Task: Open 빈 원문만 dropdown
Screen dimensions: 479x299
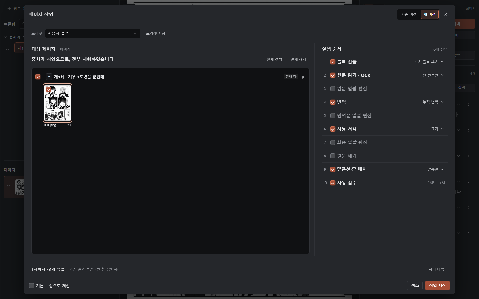Action: coord(433,75)
